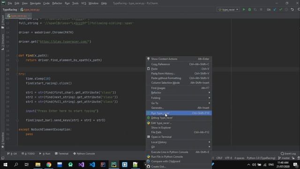The width and height of the screenshot is (300, 169).
Task: Run the type_racer configuration with green play icon
Action: point(244,9)
